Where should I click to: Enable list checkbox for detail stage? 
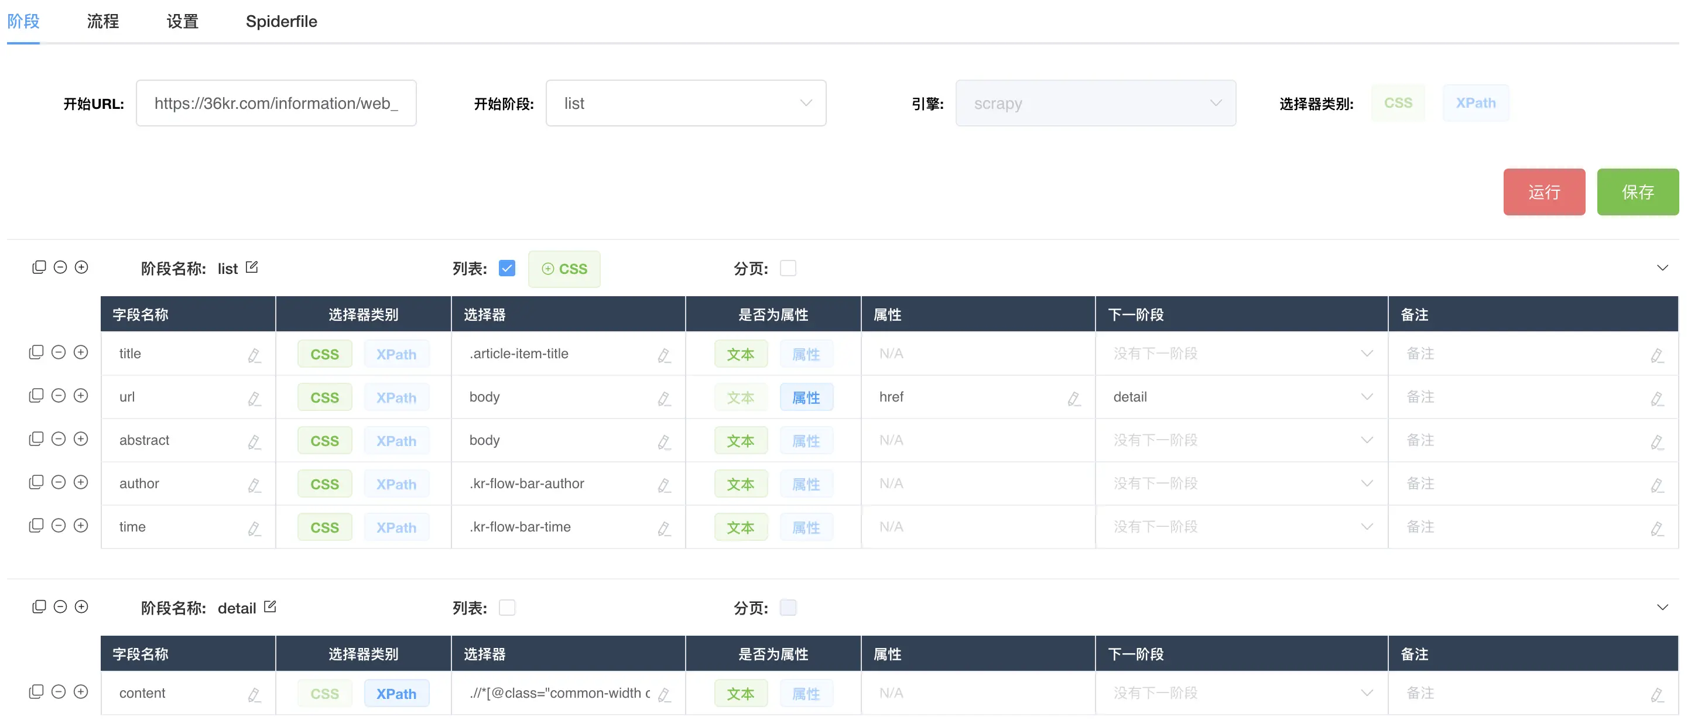click(x=507, y=608)
